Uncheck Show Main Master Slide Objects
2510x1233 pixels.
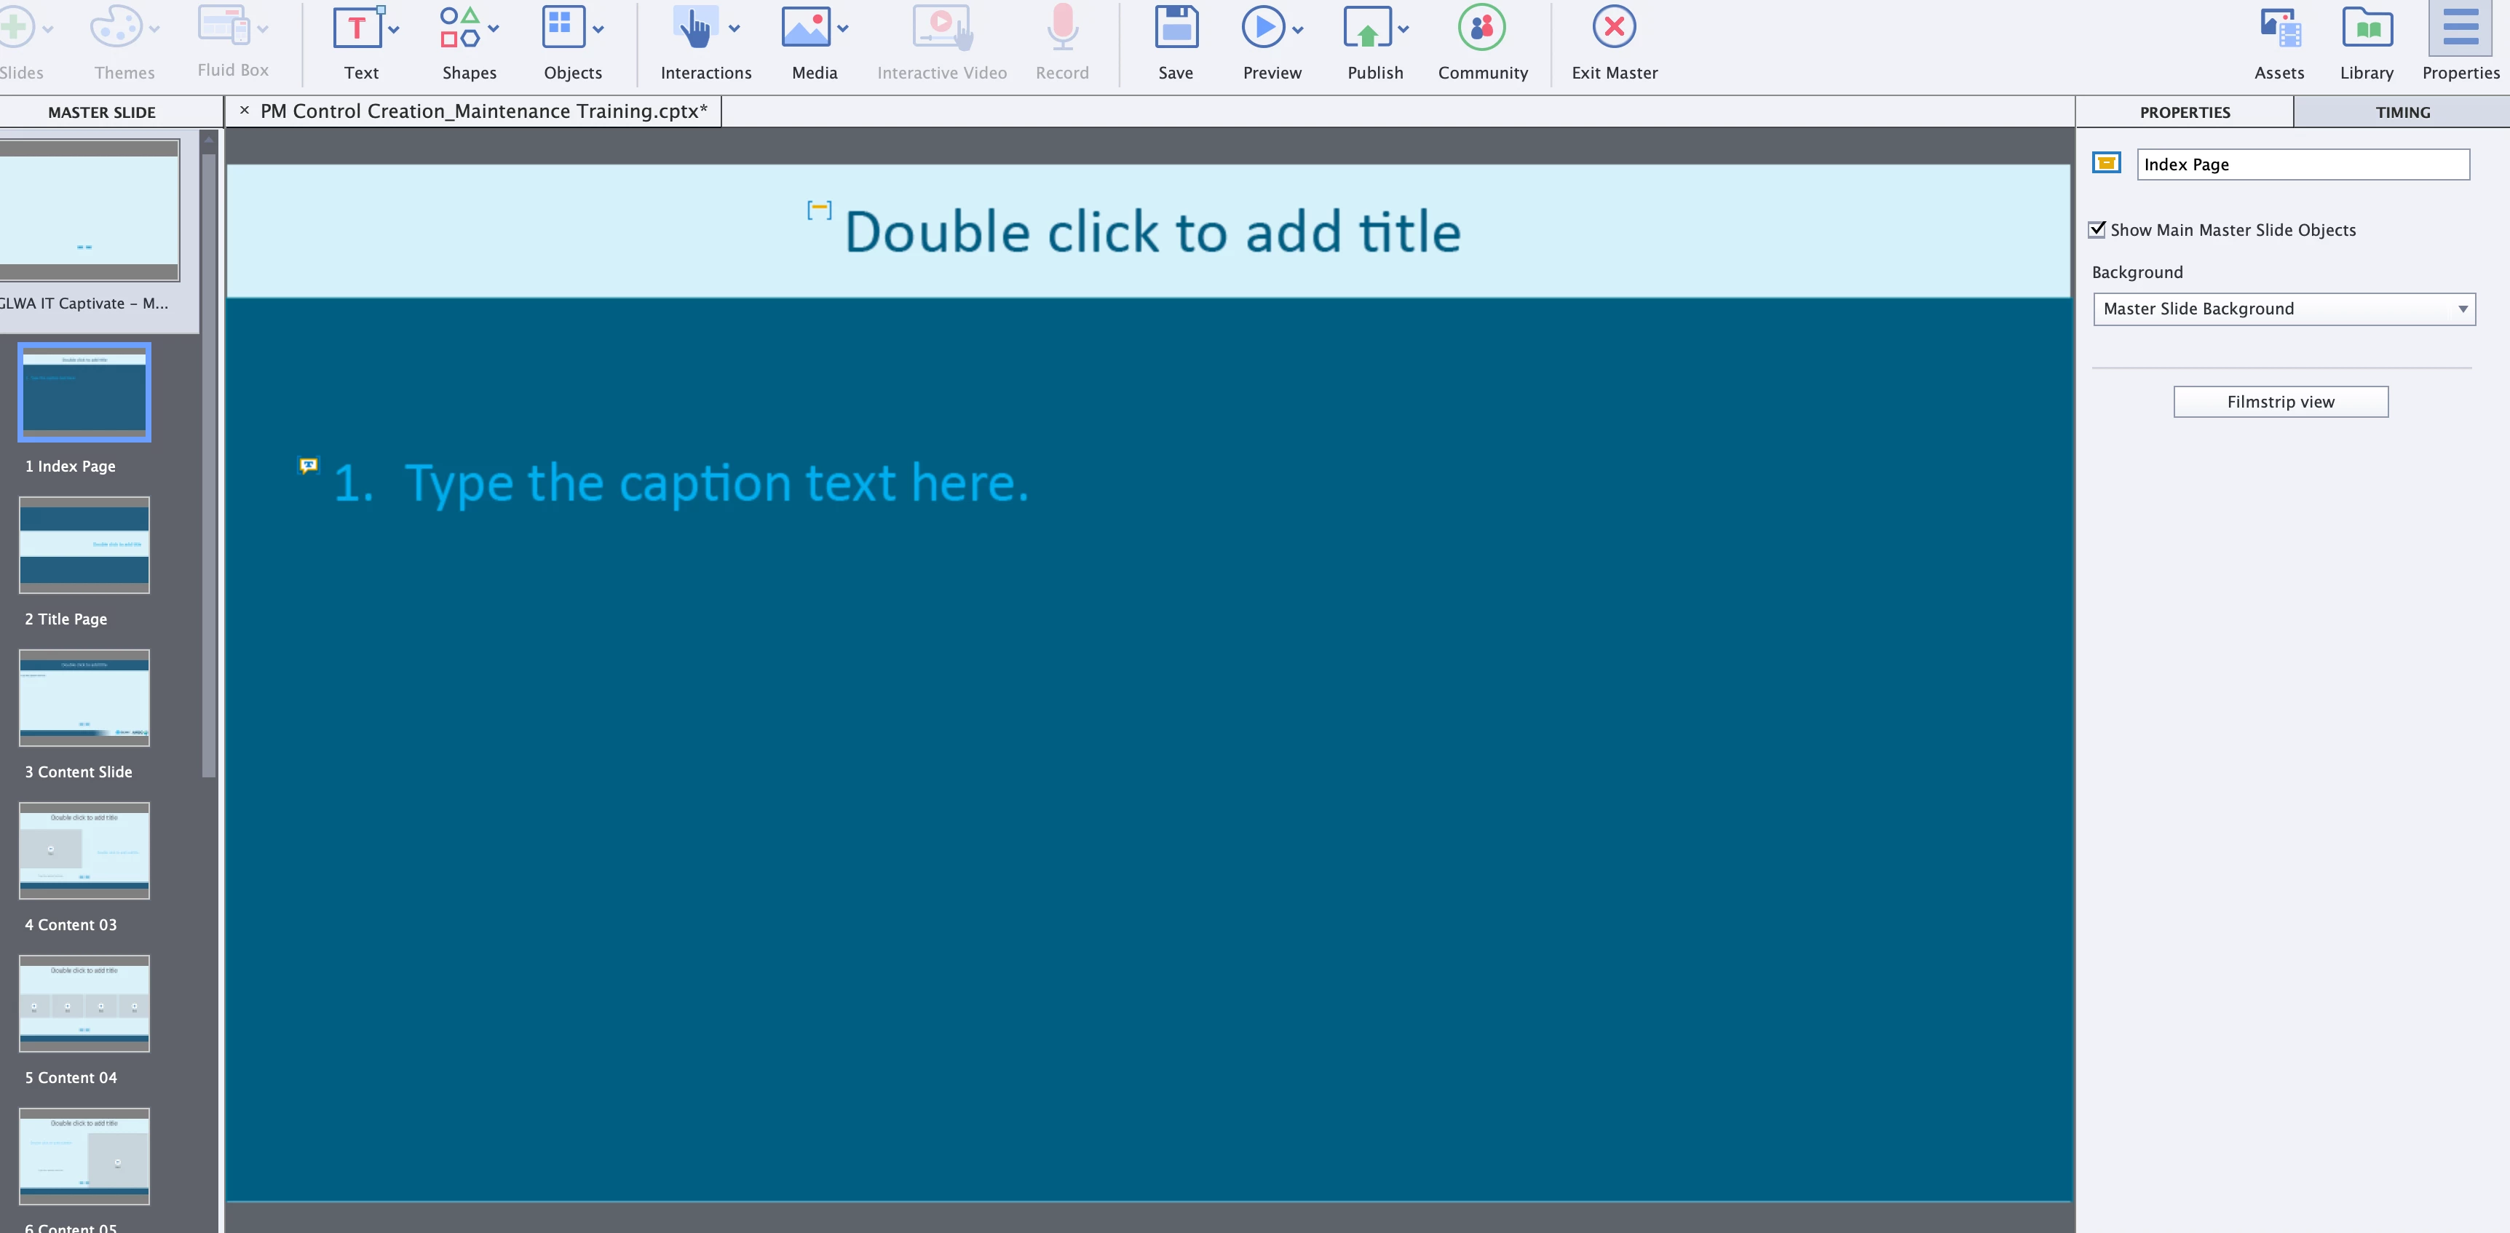coord(2097,230)
